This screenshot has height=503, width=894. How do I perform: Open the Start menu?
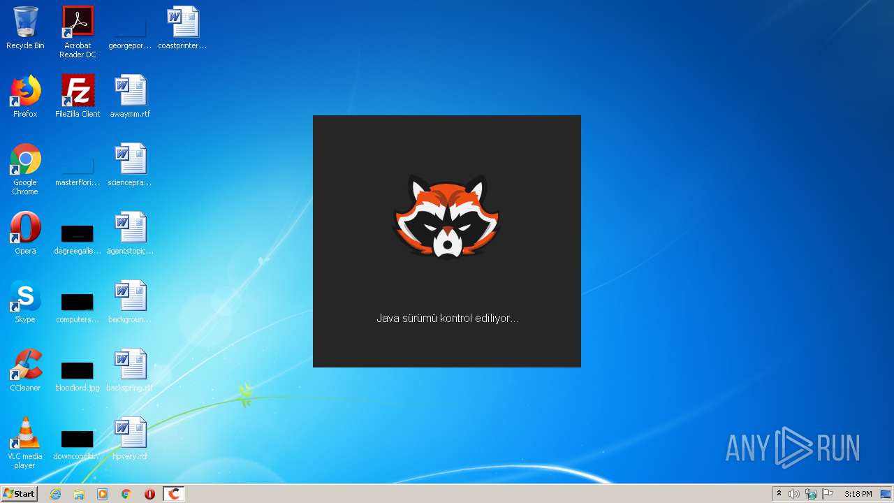pyautogui.click(x=19, y=494)
